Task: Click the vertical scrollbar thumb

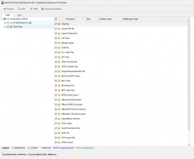Action: point(189,75)
